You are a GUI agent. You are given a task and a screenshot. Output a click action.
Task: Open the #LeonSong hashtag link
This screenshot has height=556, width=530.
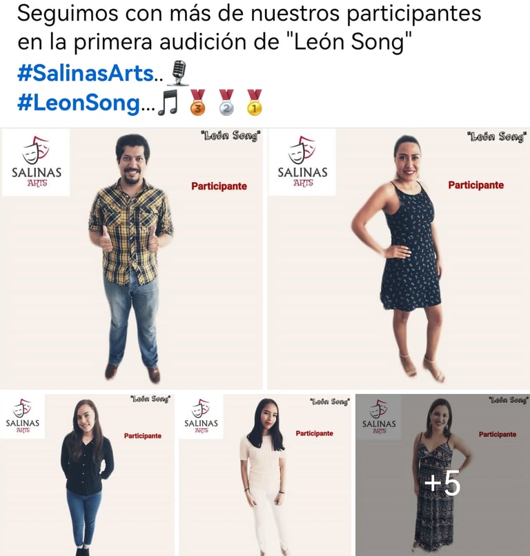tap(79, 103)
